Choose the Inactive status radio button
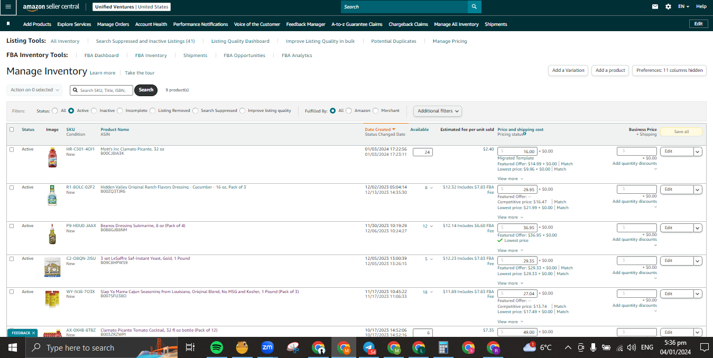This screenshot has height=358, width=713. pyautogui.click(x=94, y=111)
